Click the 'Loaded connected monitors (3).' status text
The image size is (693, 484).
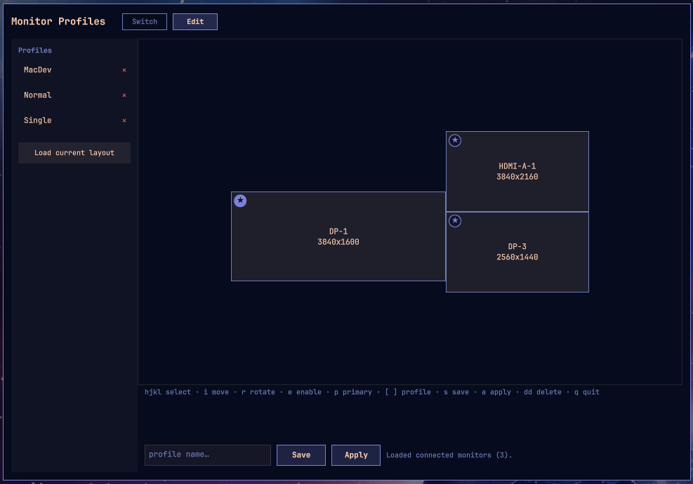coord(449,455)
